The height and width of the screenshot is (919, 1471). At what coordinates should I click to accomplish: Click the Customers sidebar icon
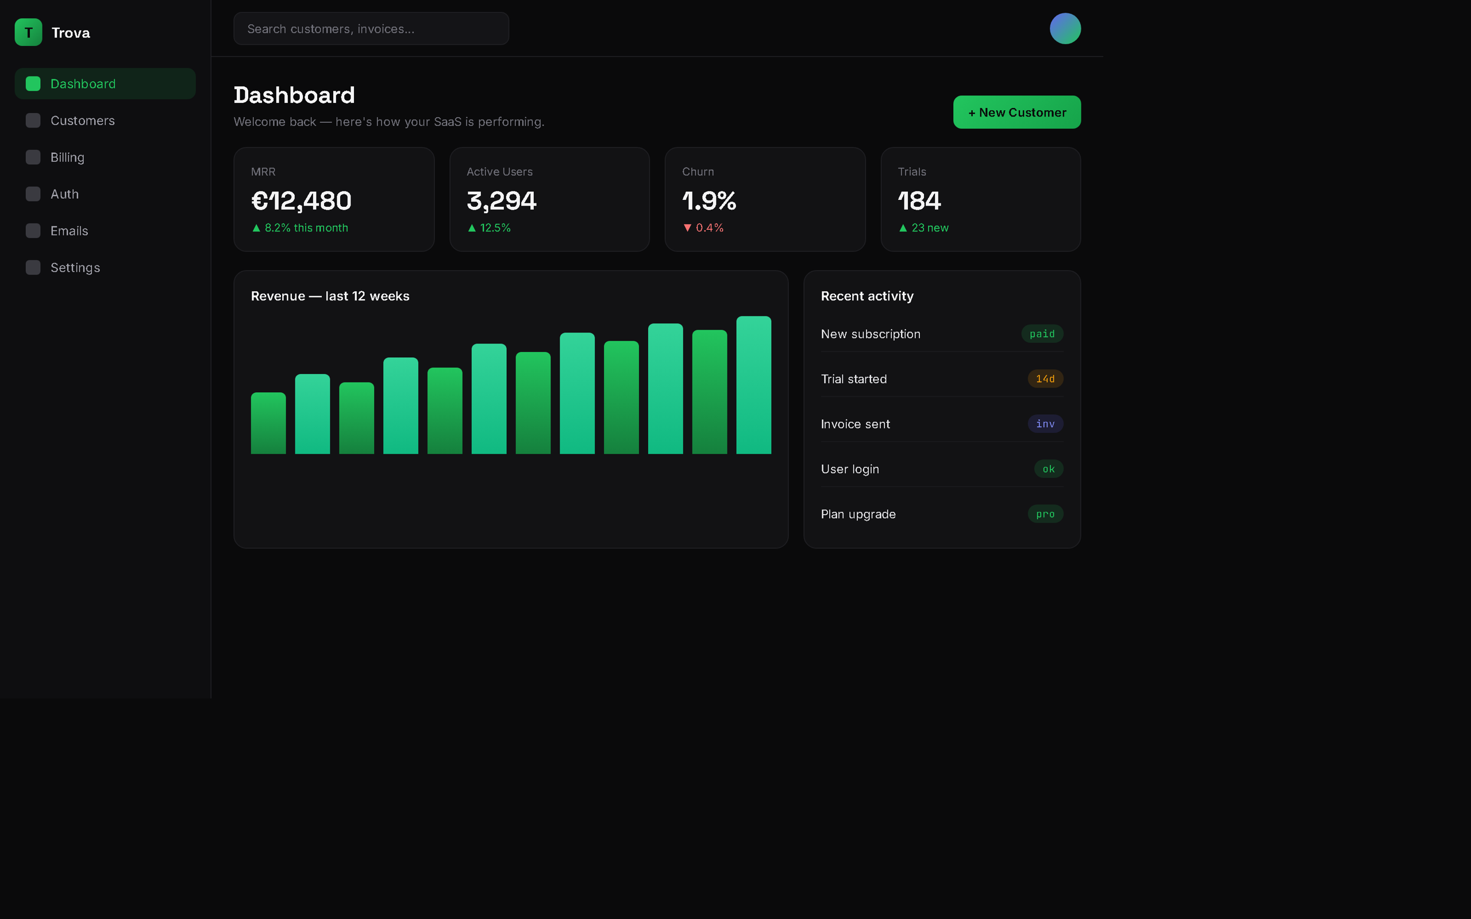[33, 121]
